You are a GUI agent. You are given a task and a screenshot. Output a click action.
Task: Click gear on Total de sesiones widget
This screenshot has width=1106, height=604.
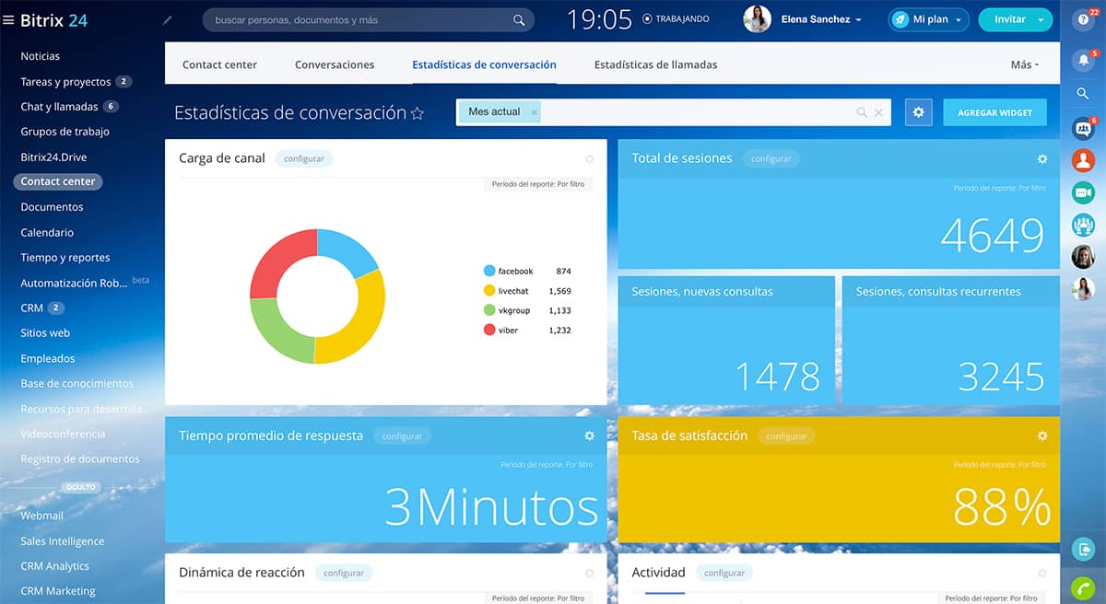(x=1042, y=158)
